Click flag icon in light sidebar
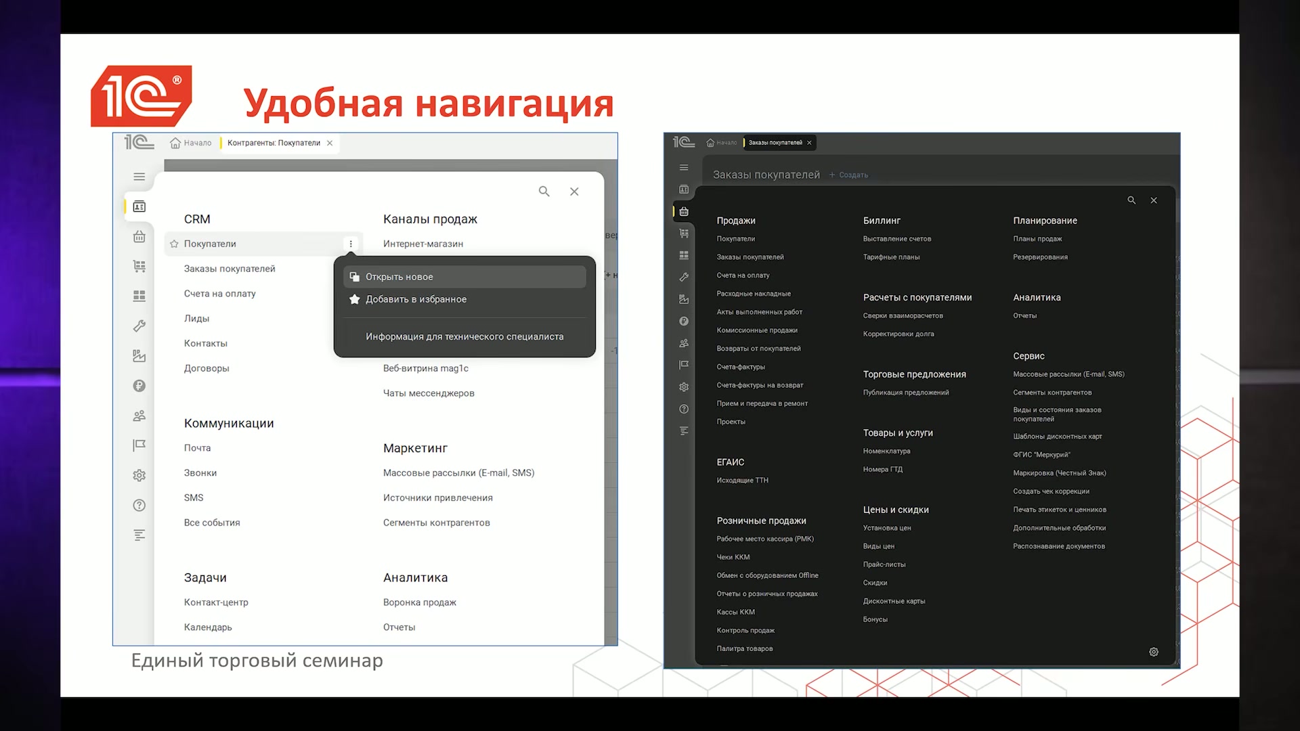Screen dimensions: 1300x731 [x=139, y=445]
